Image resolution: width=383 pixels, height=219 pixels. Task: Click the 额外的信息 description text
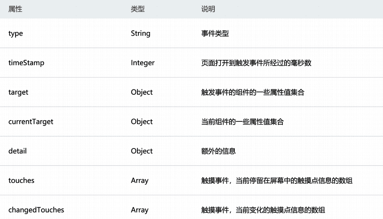218,151
